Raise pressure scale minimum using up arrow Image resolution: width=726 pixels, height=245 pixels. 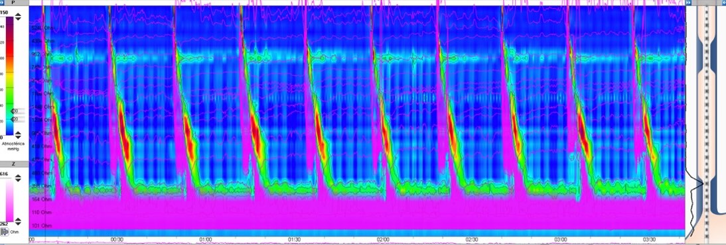coord(18,133)
